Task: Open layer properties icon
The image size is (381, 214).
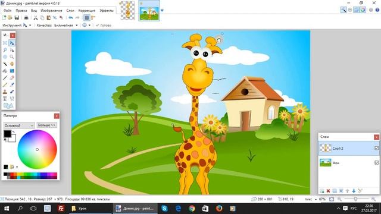Action: pos(360,191)
